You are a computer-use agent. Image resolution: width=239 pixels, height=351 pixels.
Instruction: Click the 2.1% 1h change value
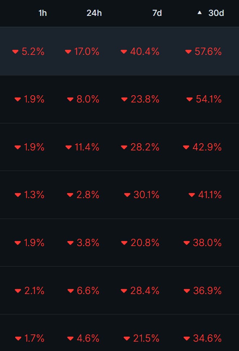34,290
